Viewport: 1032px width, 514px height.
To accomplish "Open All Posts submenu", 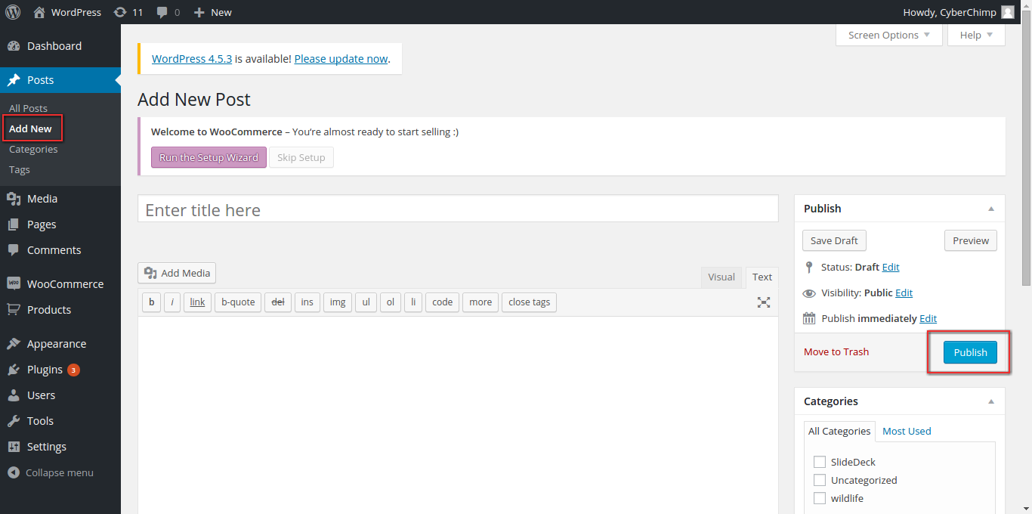I will tap(28, 108).
